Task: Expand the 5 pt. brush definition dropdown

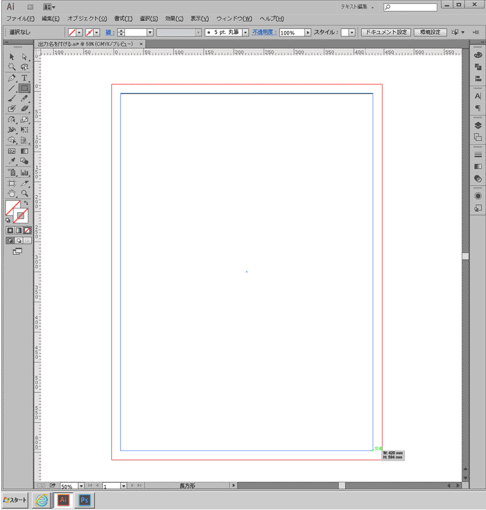Action: coord(246,33)
